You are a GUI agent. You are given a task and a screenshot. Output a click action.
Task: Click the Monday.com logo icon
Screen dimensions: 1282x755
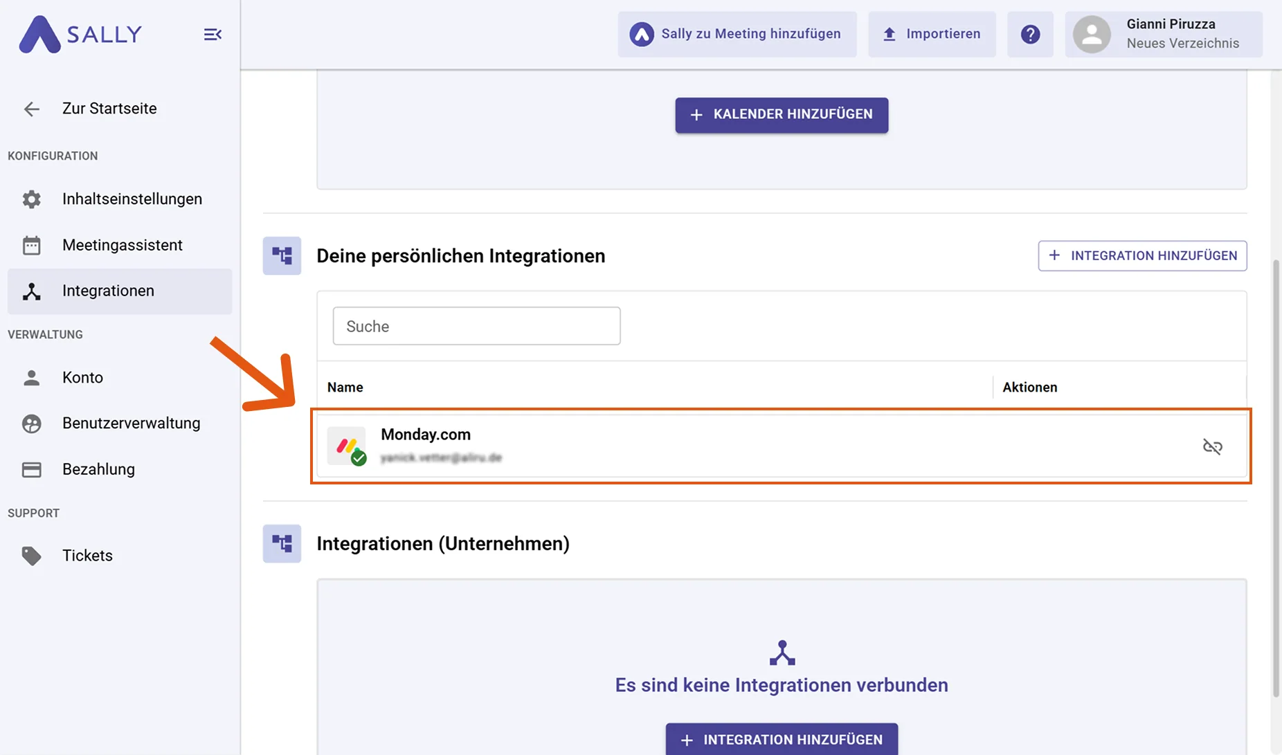coord(347,446)
